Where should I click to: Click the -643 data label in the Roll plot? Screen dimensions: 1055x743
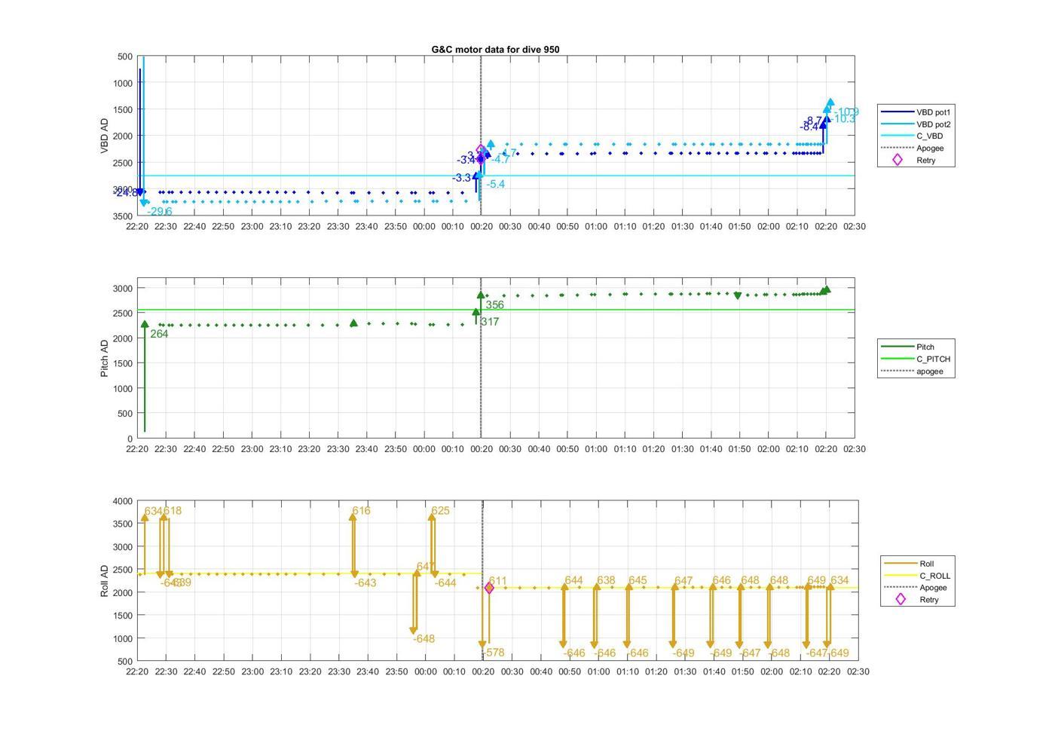tap(365, 582)
